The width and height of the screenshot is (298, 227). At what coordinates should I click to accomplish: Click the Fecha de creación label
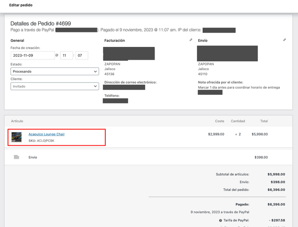click(25, 48)
